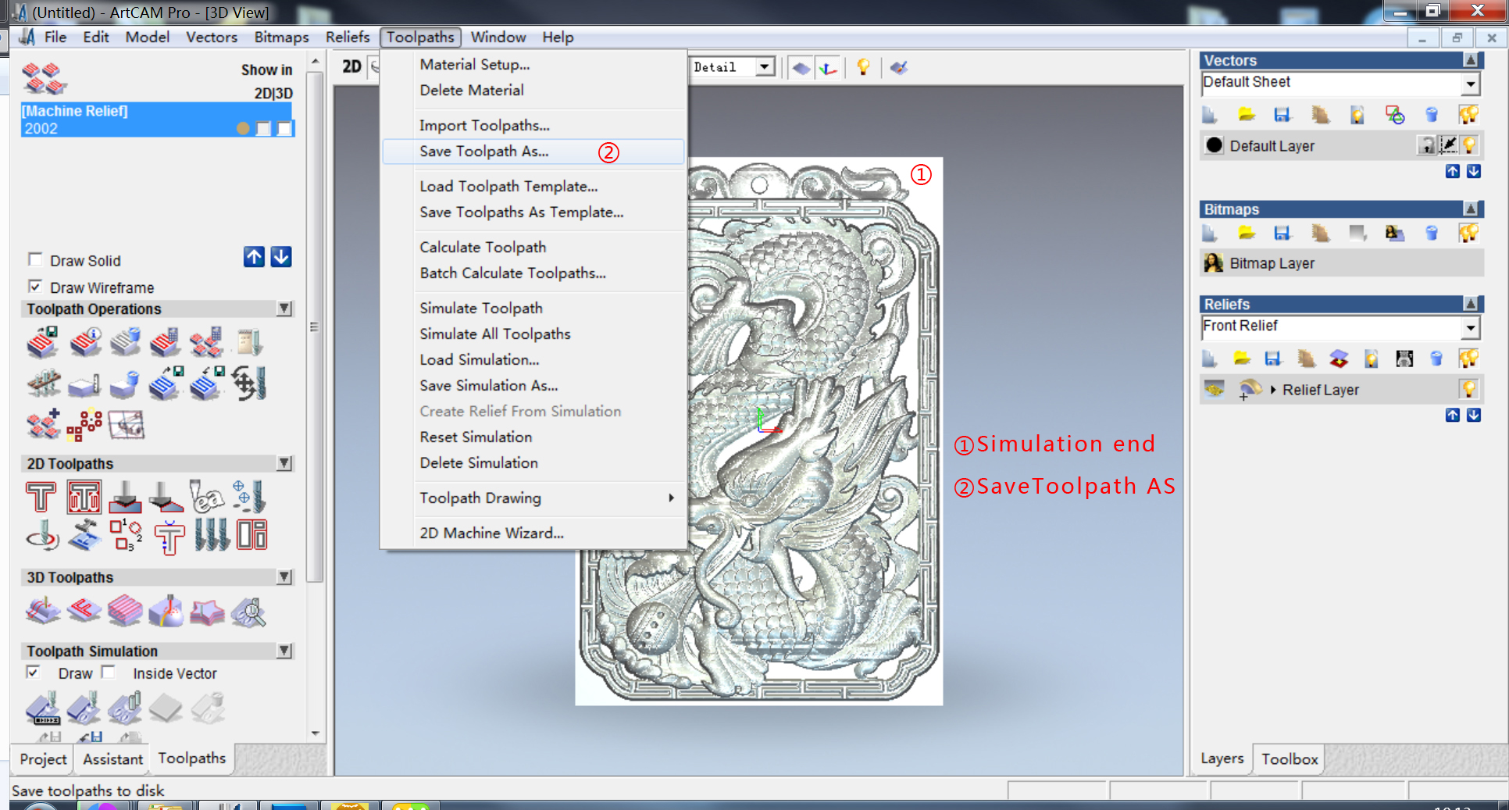Open the Default Sheet dropdown

tap(1471, 84)
